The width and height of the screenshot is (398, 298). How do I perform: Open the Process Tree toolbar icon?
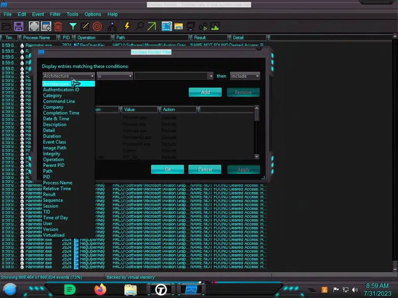coord(112,26)
